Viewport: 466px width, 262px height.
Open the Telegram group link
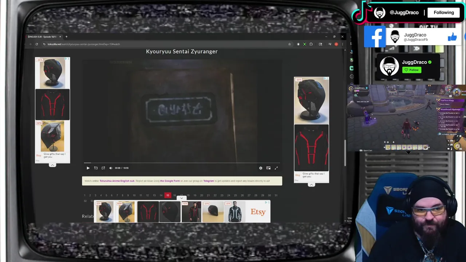point(209,181)
